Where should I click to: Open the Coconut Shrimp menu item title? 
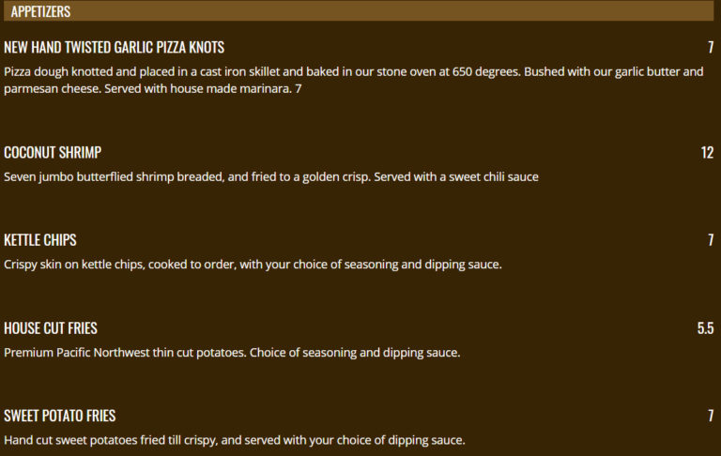tap(53, 153)
